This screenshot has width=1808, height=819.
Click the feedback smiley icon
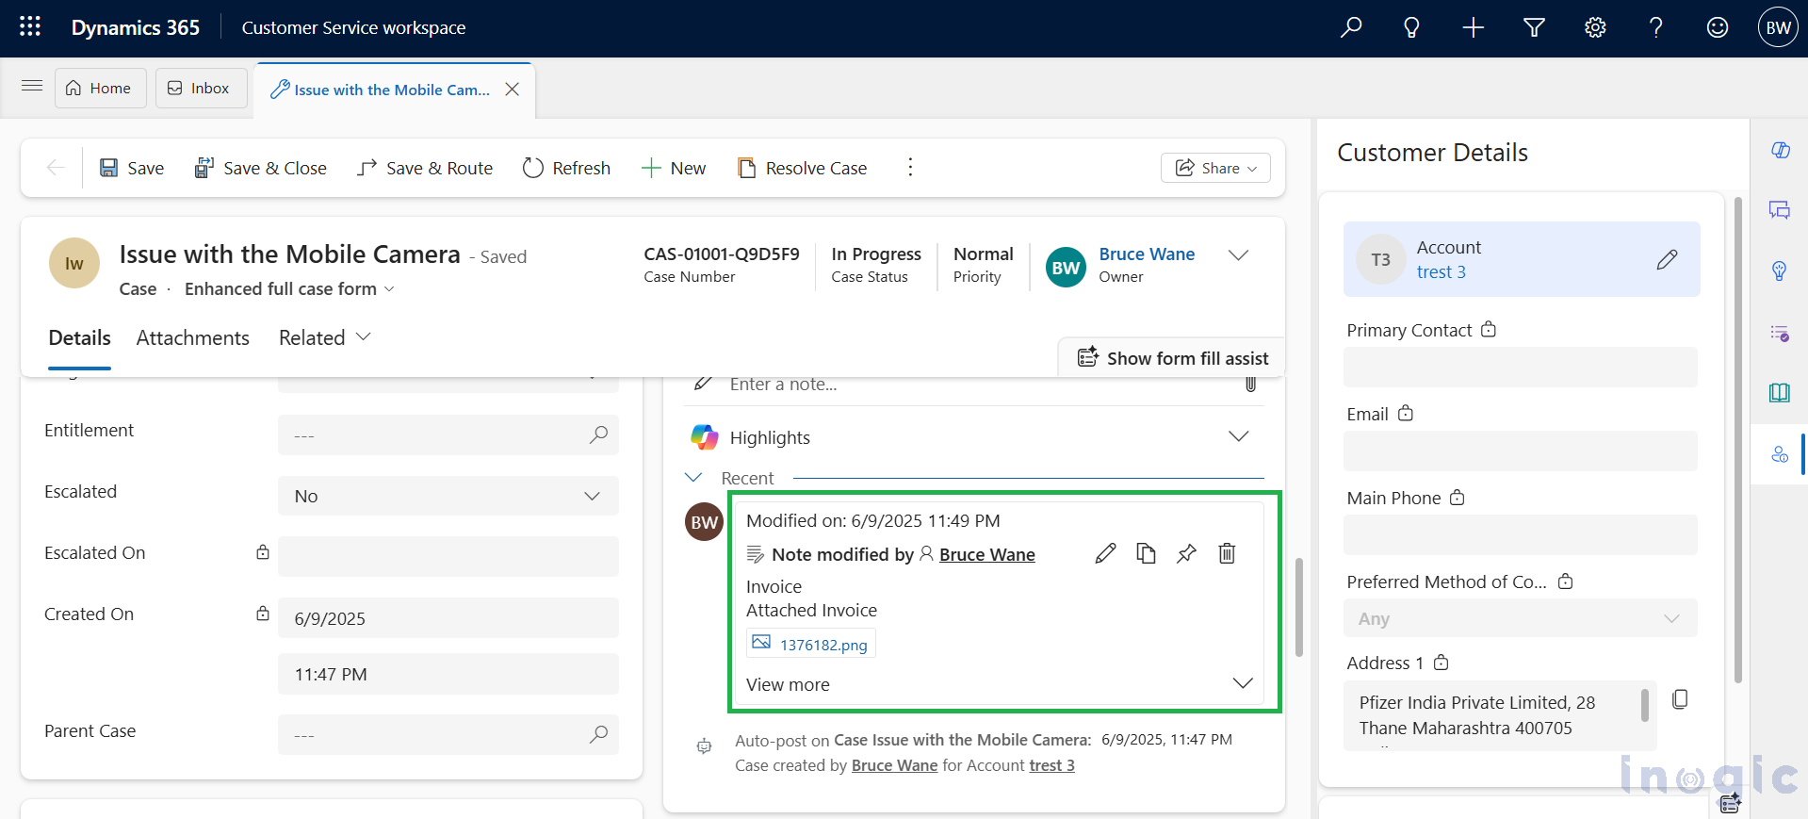click(1718, 27)
